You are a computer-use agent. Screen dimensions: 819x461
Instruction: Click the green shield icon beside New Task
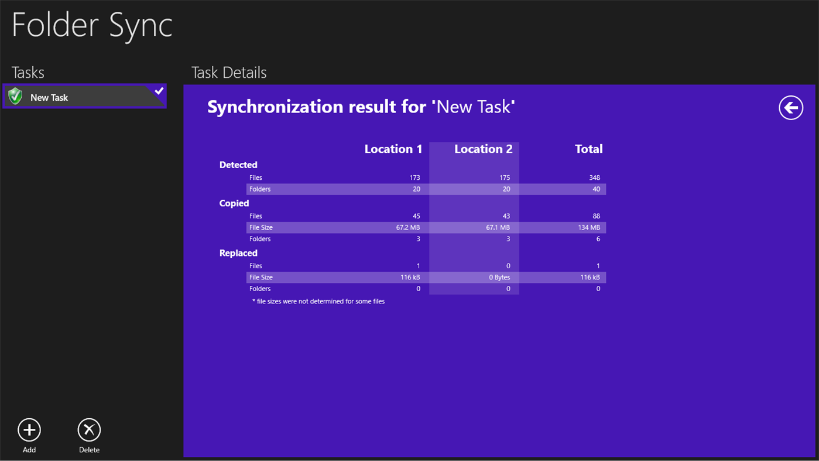[x=15, y=95]
